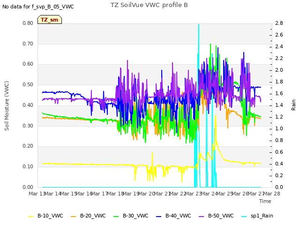
Task: Click the 0.20 left axis tick label
Action: 28,146
